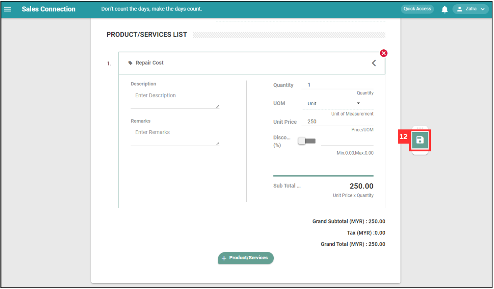Click the three-dot handle above save button
494x289 pixels.
pos(420,128)
